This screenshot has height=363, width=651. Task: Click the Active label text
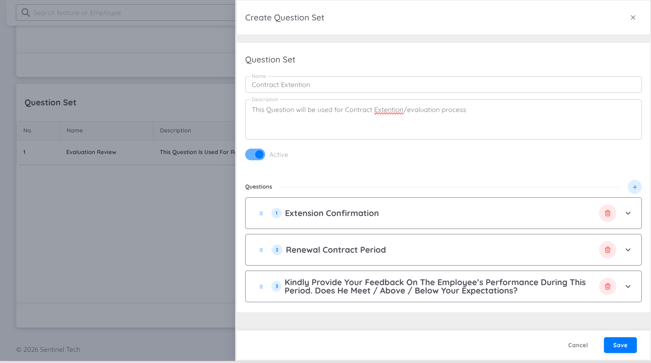pyautogui.click(x=278, y=155)
